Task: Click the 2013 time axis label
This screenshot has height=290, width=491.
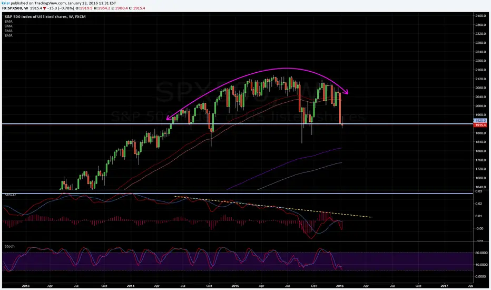Action: (x=26, y=286)
